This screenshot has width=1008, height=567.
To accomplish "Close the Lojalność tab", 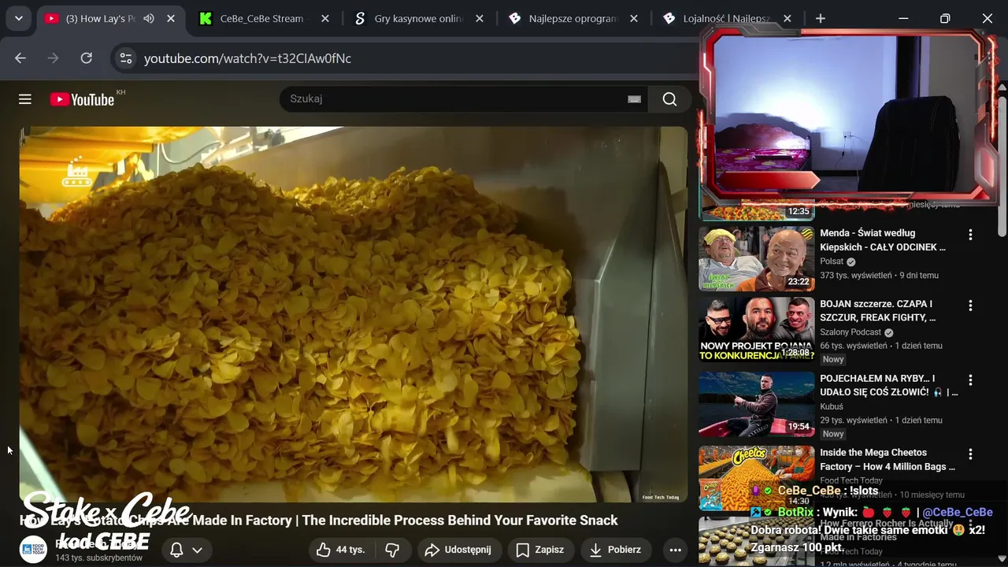I will [787, 18].
